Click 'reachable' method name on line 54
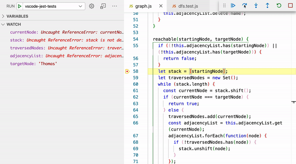This screenshot has height=164, width=296. pyautogui.click(x=165, y=39)
